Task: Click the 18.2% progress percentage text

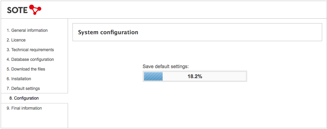Action: (x=195, y=76)
